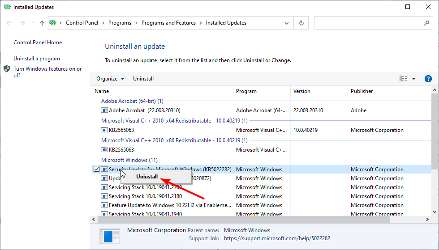
Task: Open Programs breadcrumb
Action: [120, 23]
